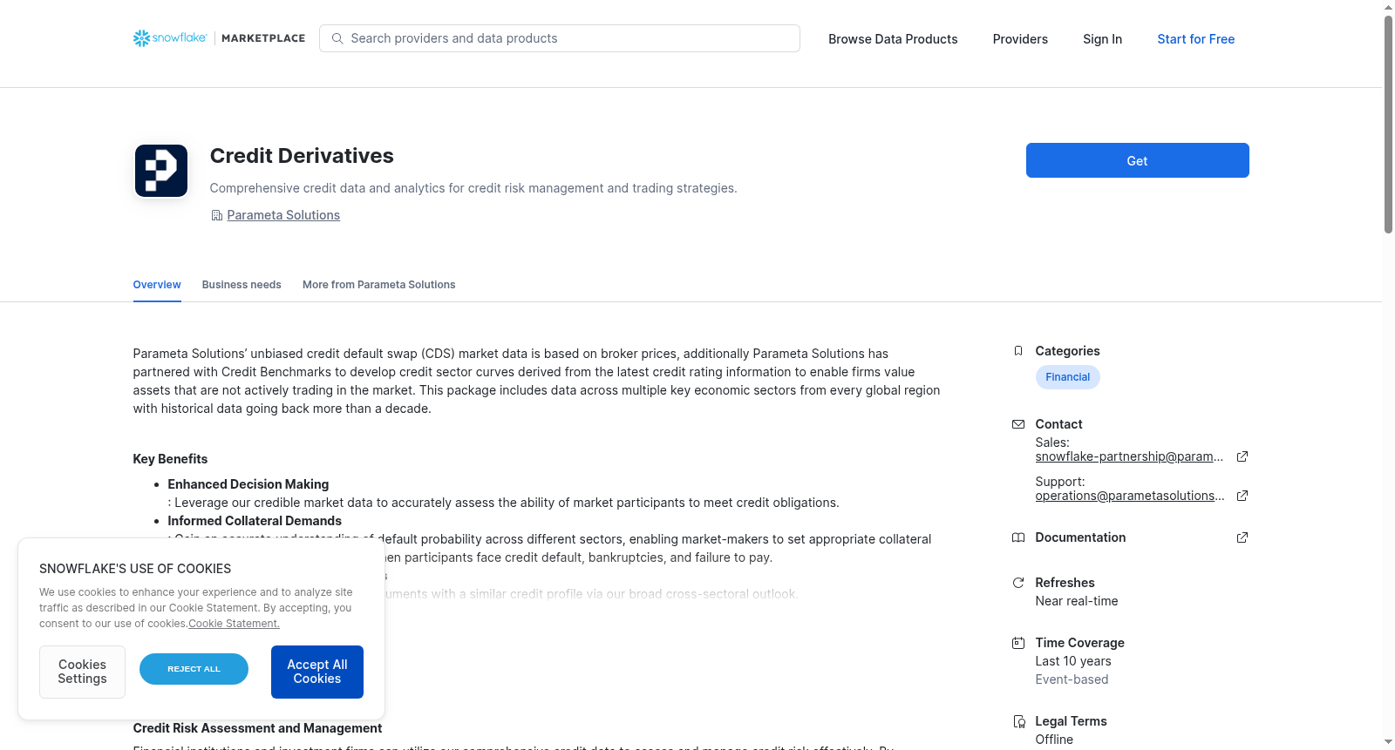Image resolution: width=1395 pixels, height=750 pixels.
Task: Click the Reject All cookies button
Action: pos(194,669)
